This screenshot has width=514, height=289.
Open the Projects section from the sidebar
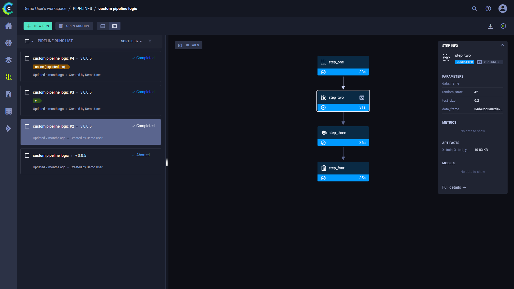[9, 43]
